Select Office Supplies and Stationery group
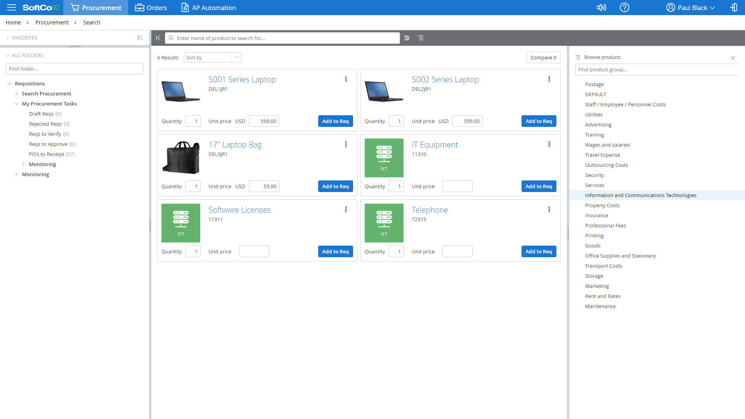 (x=620, y=256)
